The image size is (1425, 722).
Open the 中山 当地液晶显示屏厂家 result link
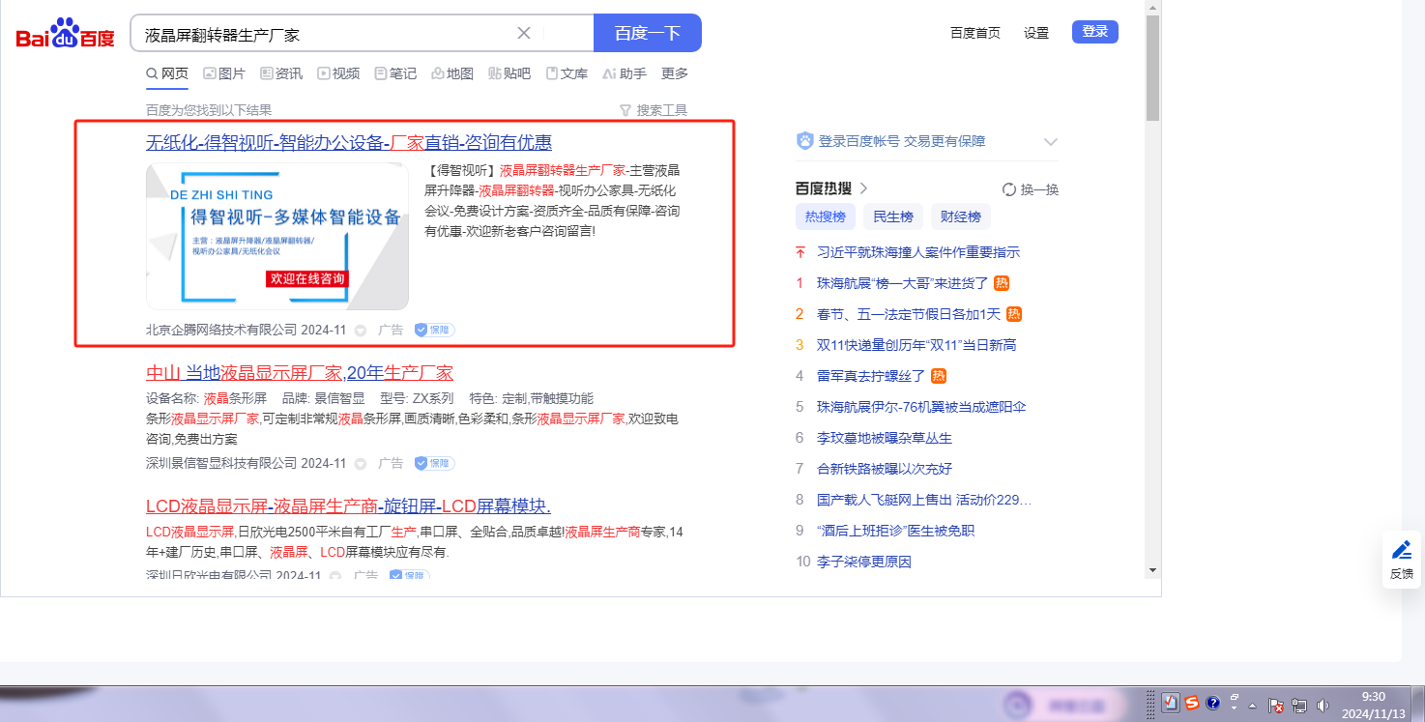[x=299, y=373]
